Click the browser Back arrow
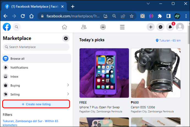Image resolution: width=190 pixels, height=127 pixels. (x=6, y=16)
